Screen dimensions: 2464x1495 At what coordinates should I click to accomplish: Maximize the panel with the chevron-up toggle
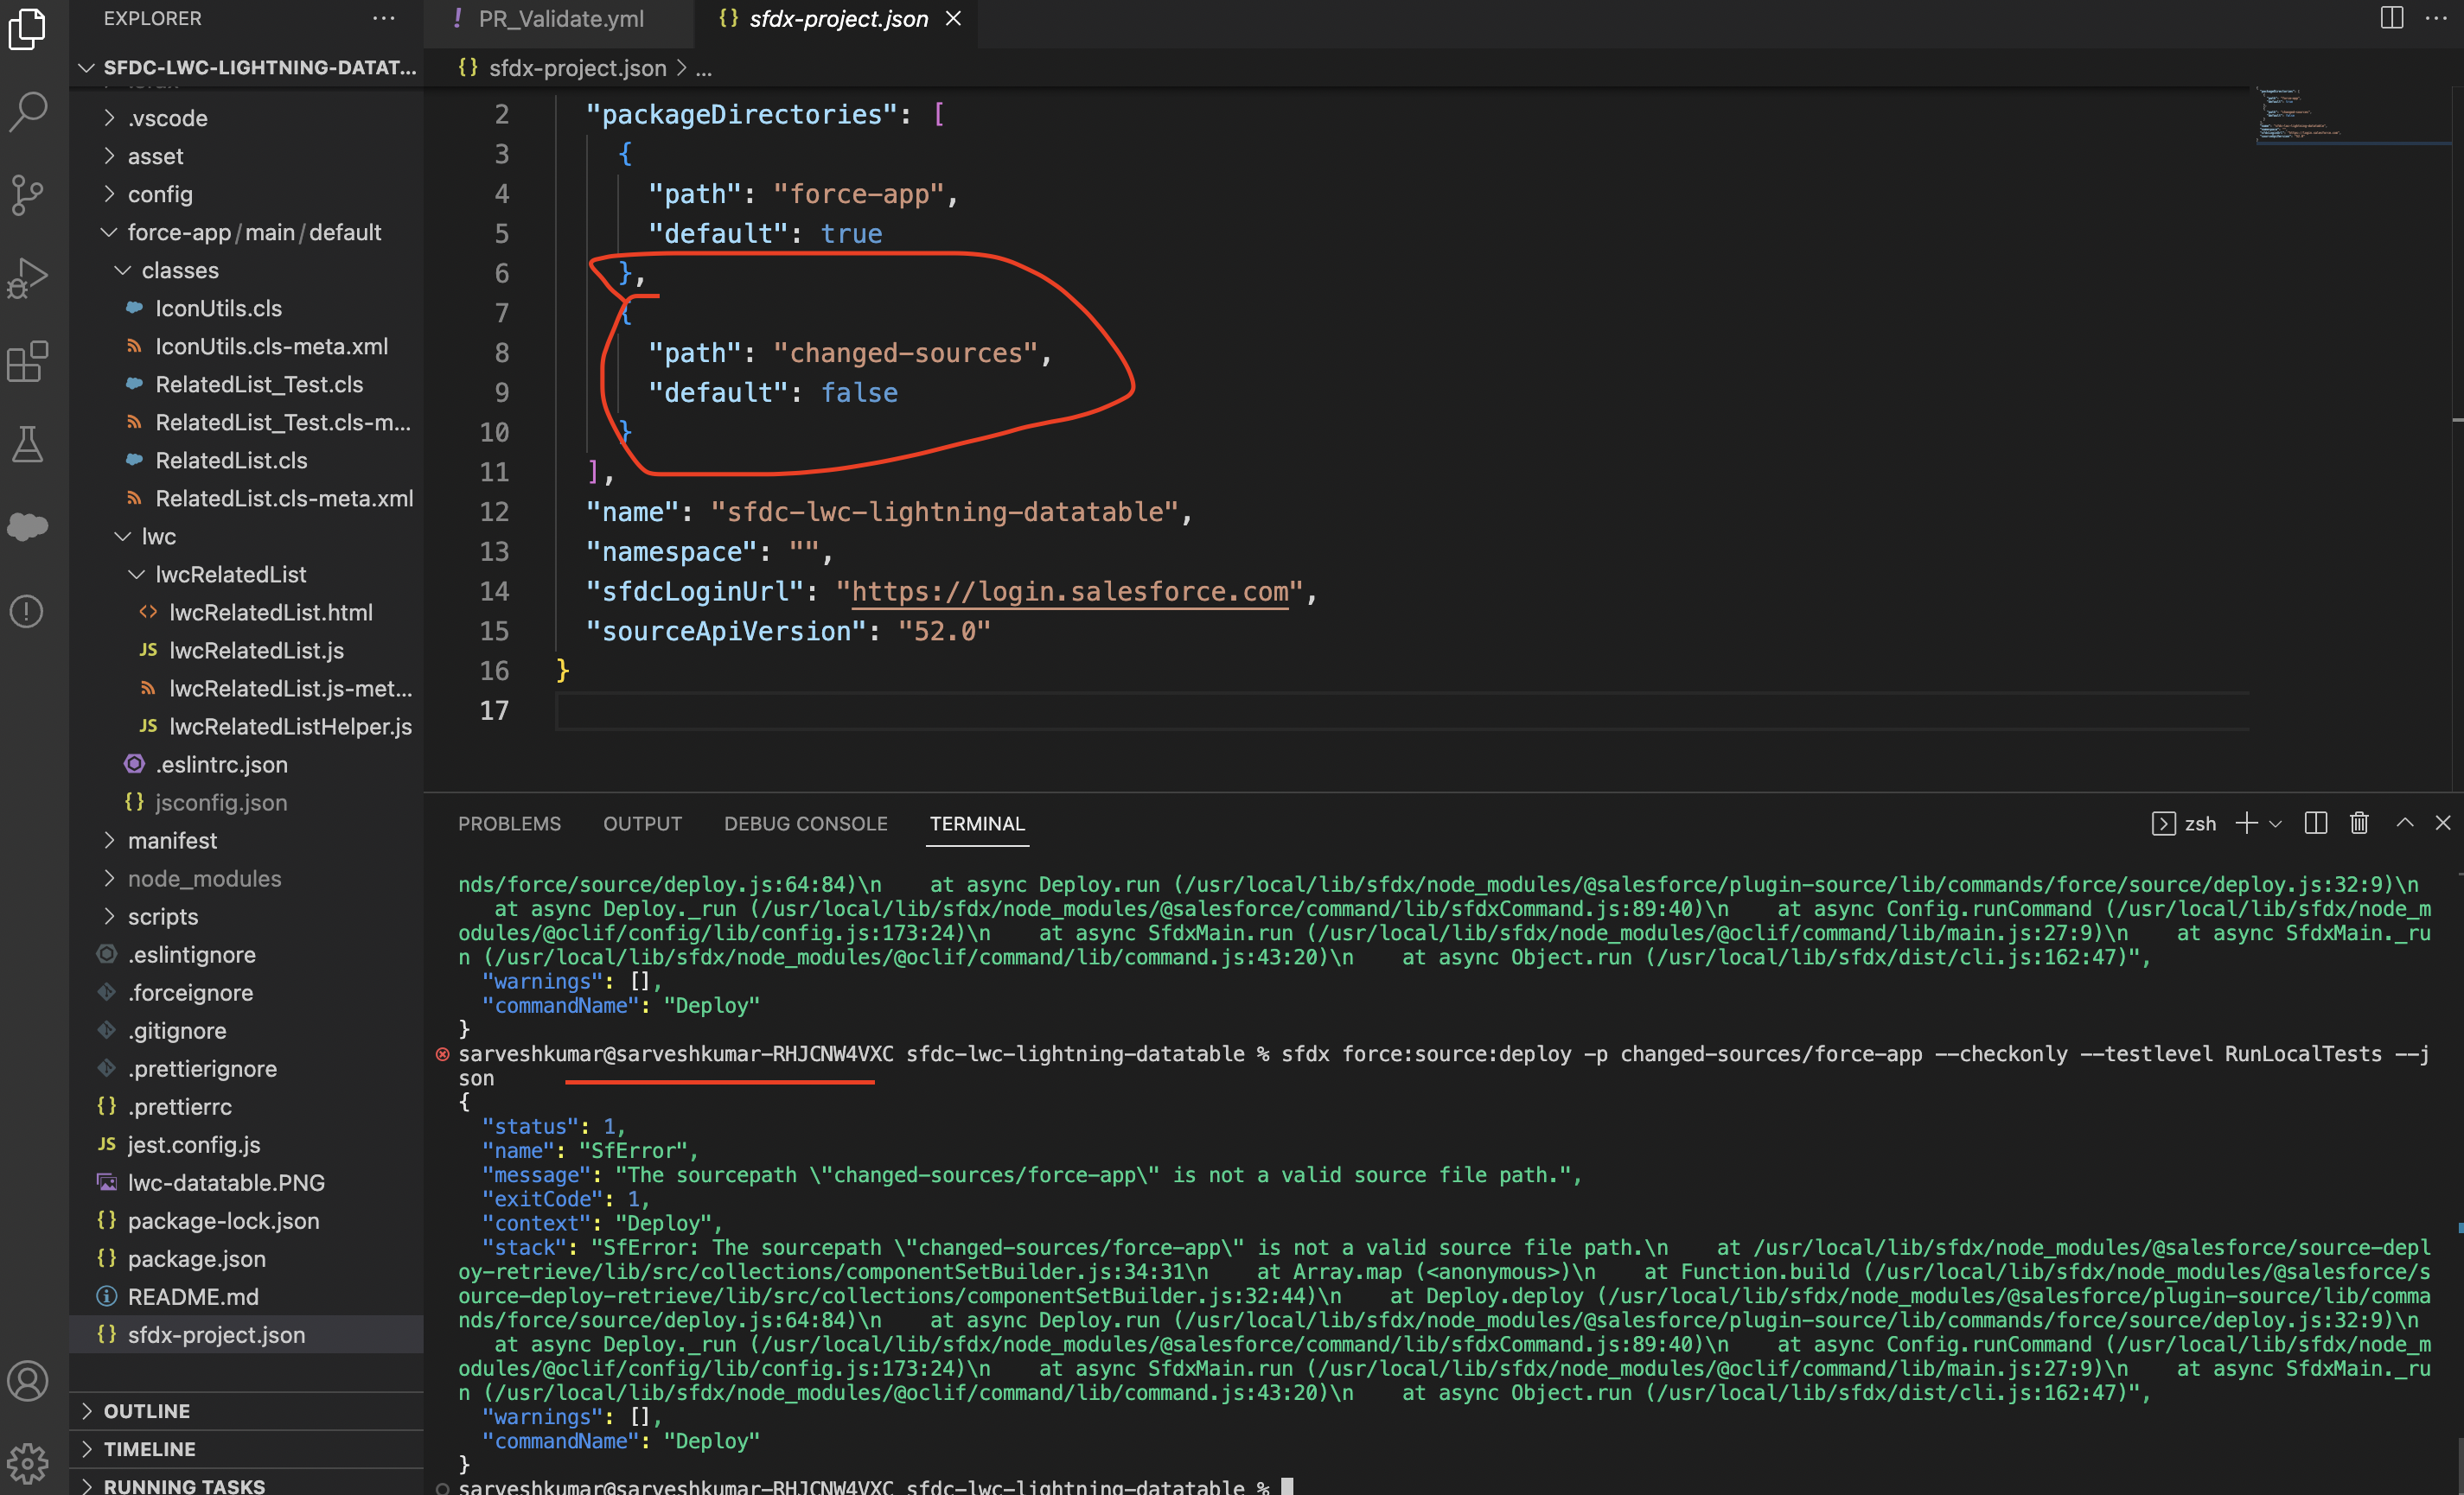(2404, 823)
